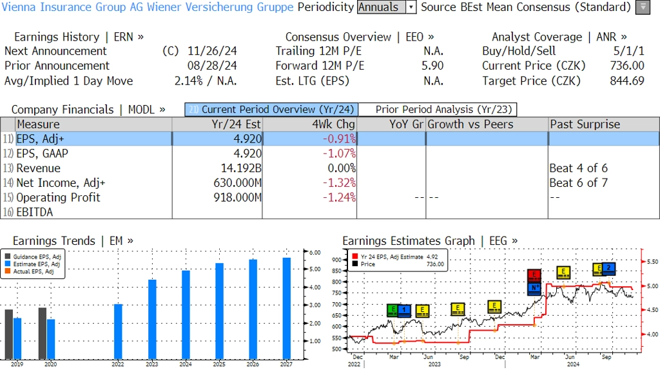Select the EPS, Adj+ row

tap(330, 139)
